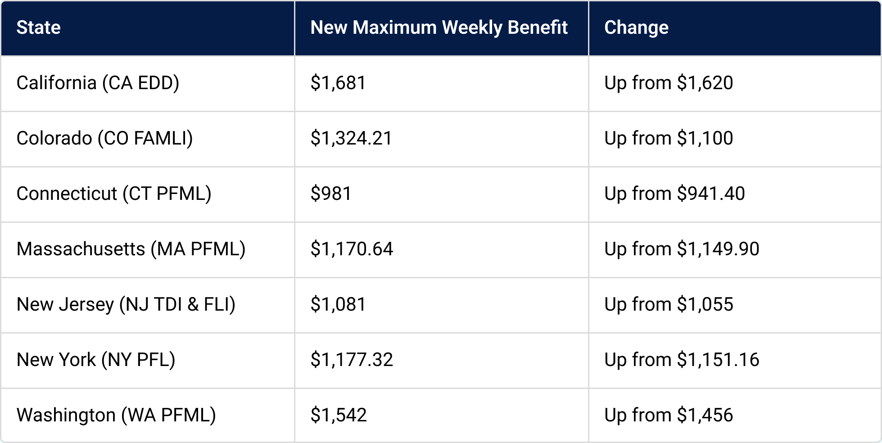The width and height of the screenshot is (882, 443).
Task: Select the Massachusetts (MA PFML) cell
Action: pyautogui.click(x=131, y=249)
